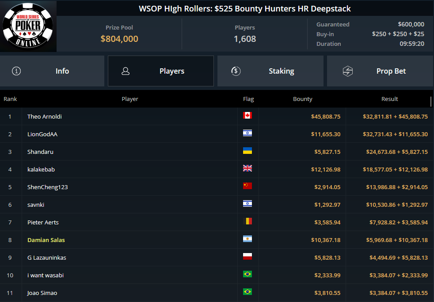The height and width of the screenshot is (302, 434).
Task: Select player Shandaru
Action: click(40, 152)
